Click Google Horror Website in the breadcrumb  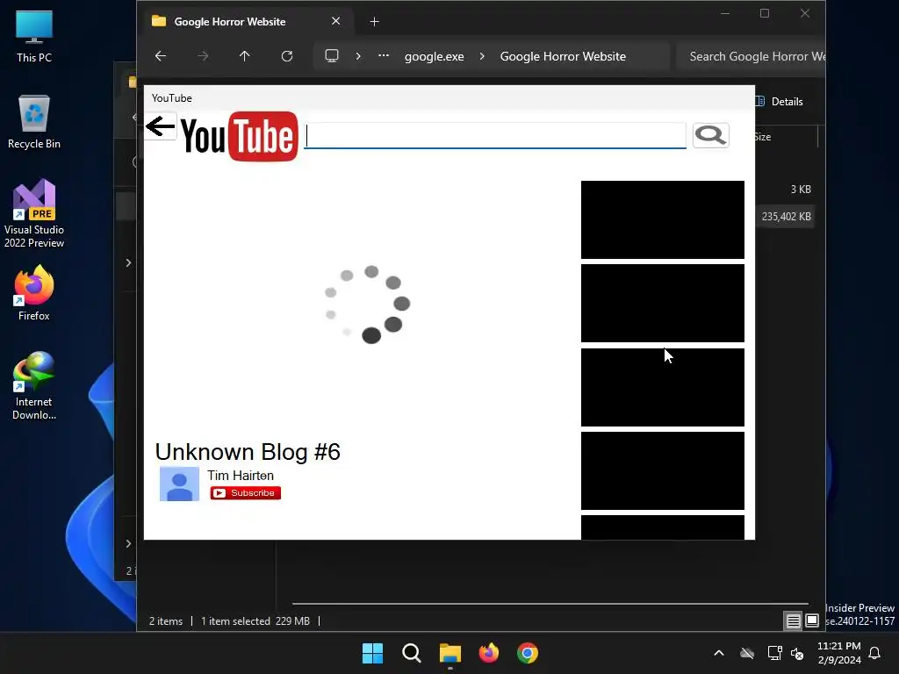(563, 56)
